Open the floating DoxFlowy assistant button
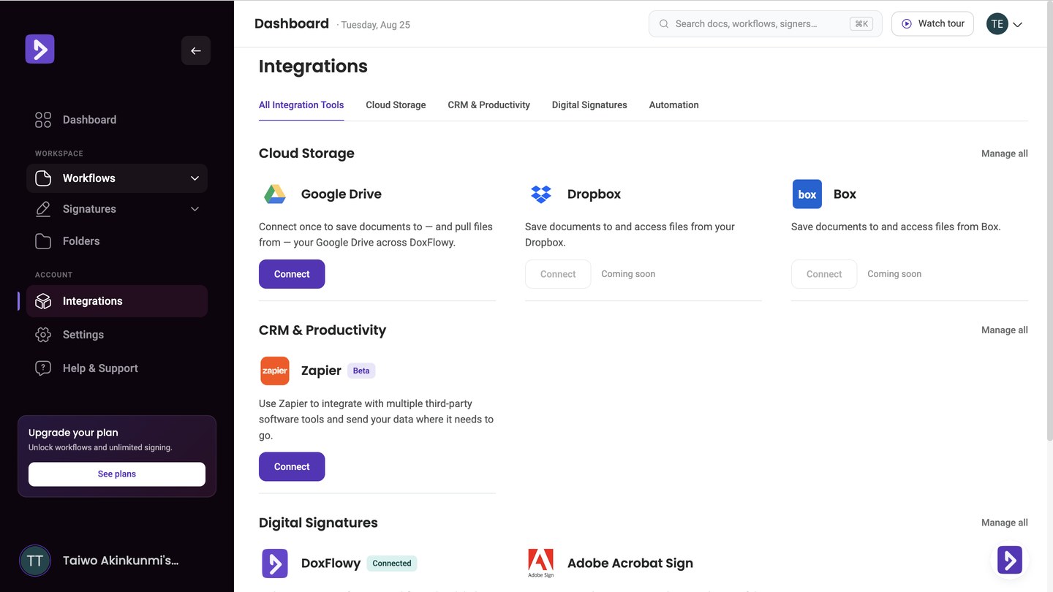 (1010, 560)
